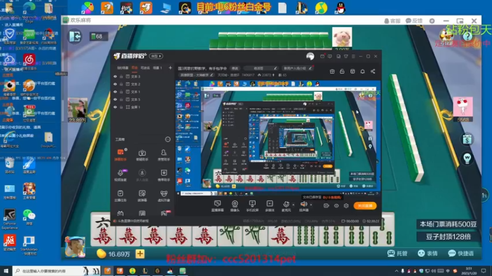Hide the 文本 2 layer with its eye icon

(x=115, y=84)
